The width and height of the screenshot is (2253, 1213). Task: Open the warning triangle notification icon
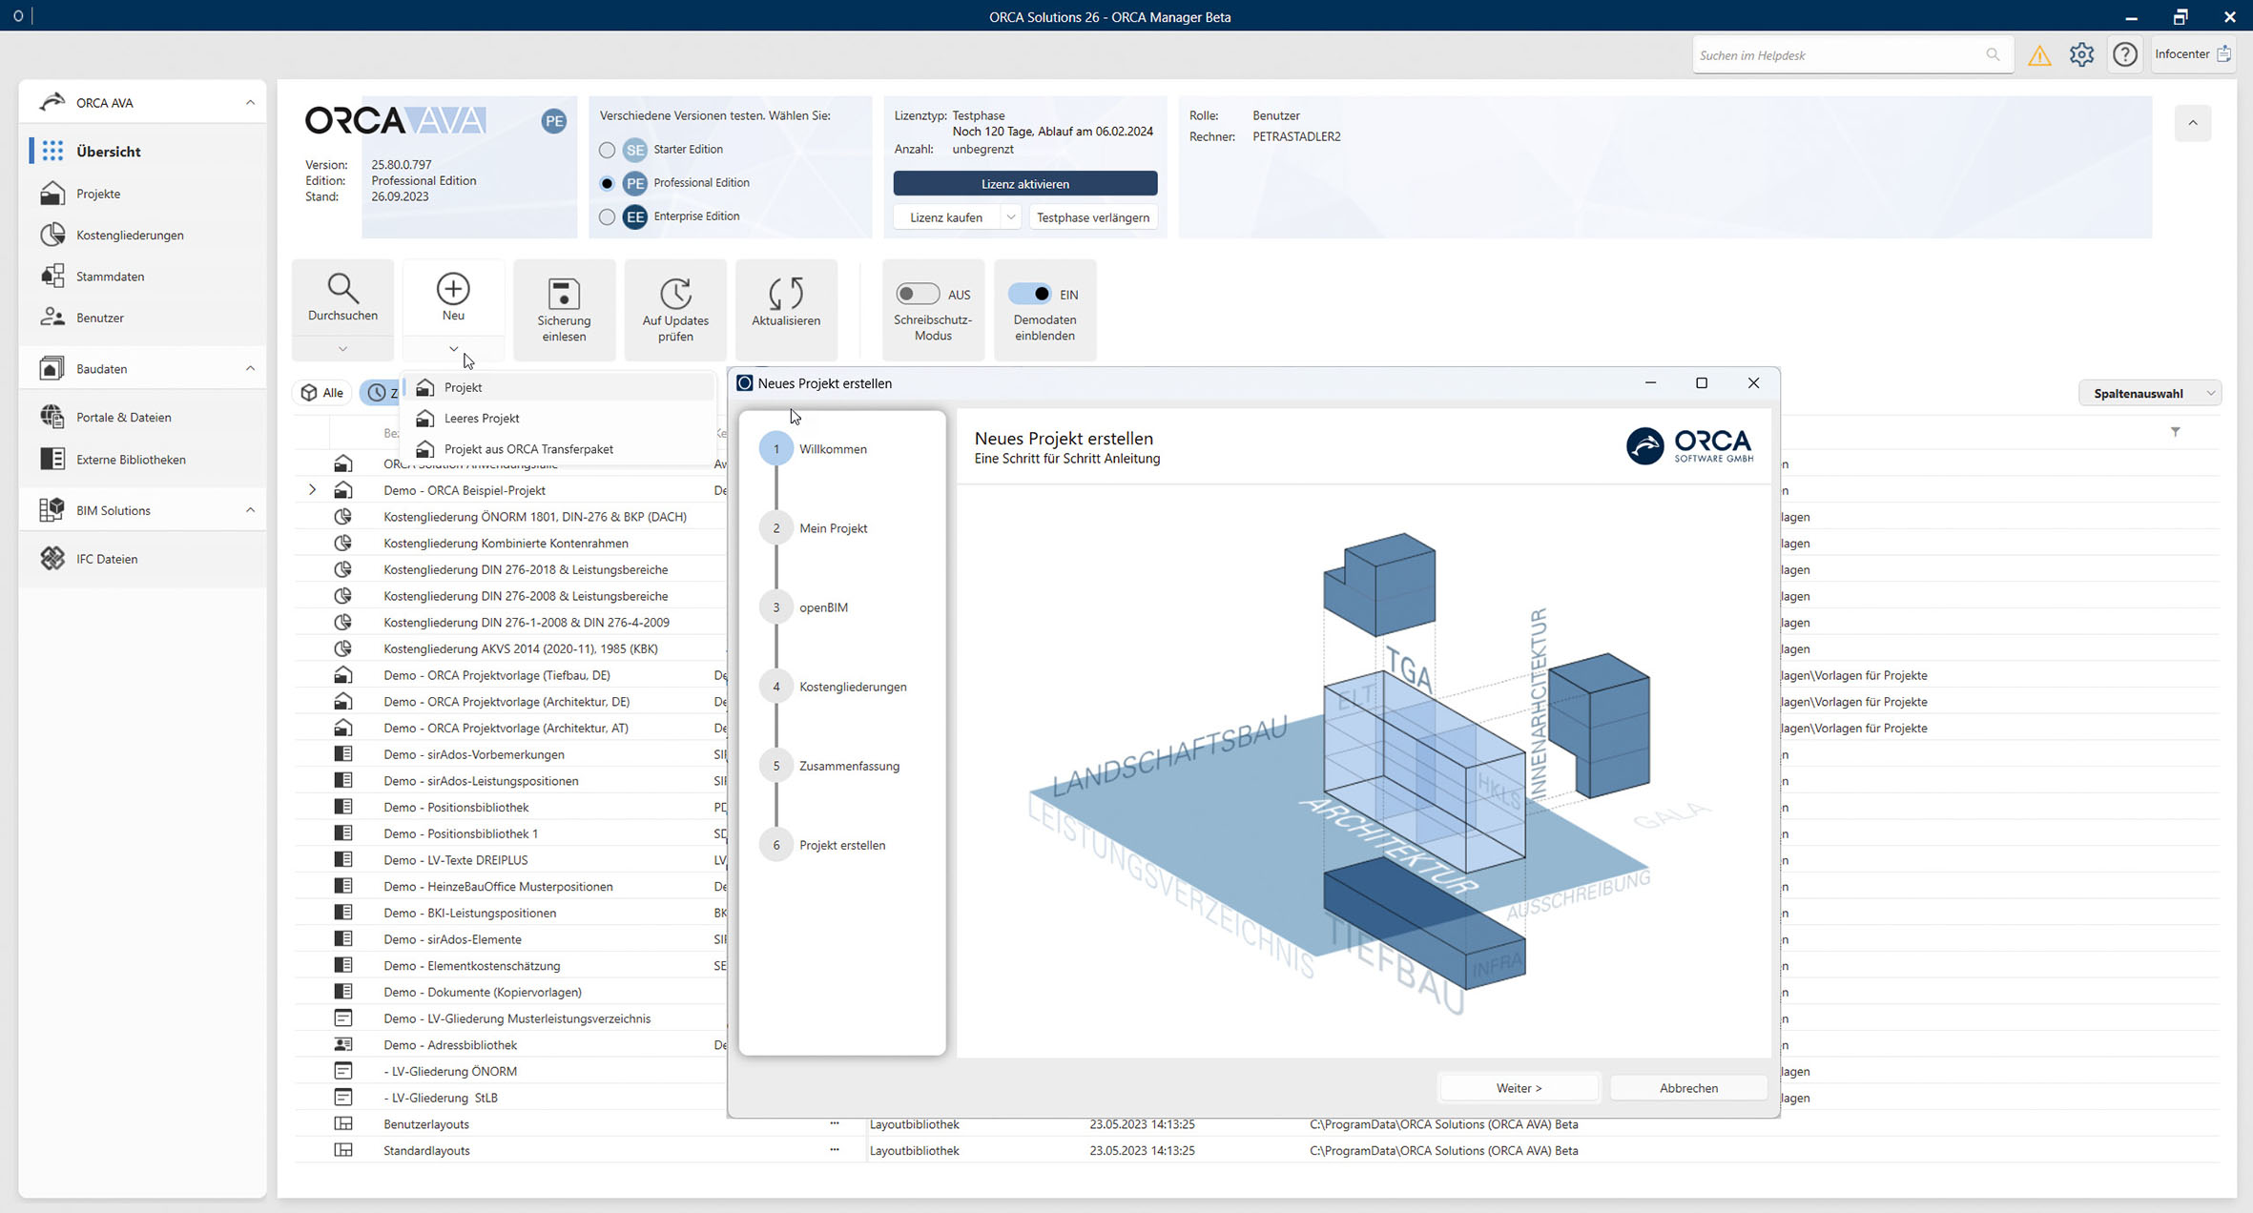click(x=2039, y=55)
